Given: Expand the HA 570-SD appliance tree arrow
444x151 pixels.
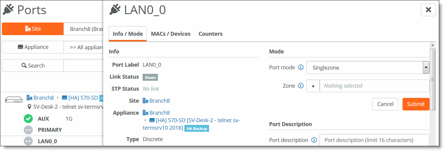Looking at the screenshot, I should (x=146, y=120).
